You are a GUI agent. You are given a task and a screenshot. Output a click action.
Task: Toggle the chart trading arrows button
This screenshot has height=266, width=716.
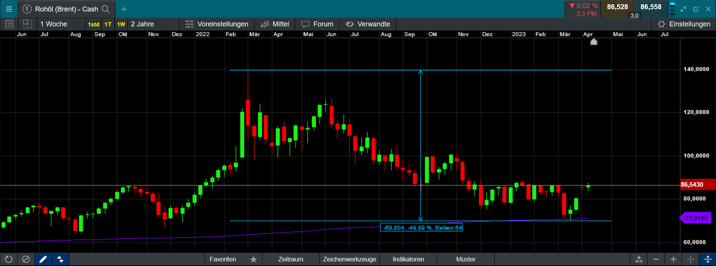click(60, 260)
